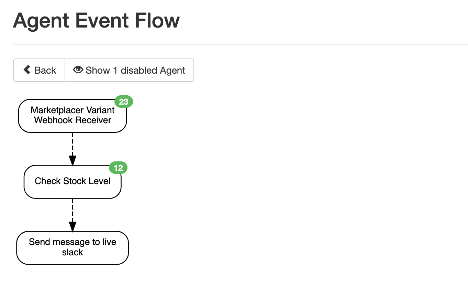The height and width of the screenshot is (287, 468).
Task: Select the Check Stock Level agent node
Action: pyautogui.click(x=73, y=181)
